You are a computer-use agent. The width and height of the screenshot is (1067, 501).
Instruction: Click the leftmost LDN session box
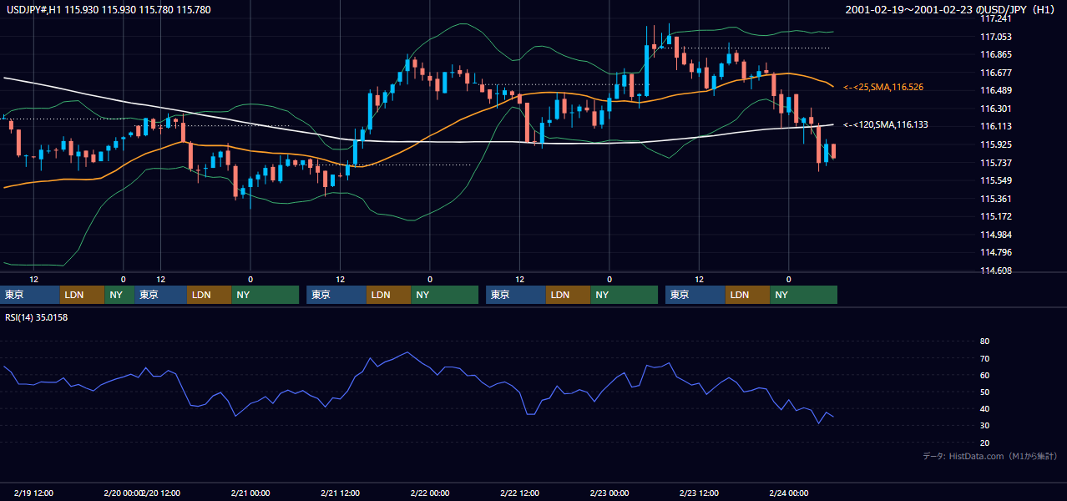click(83, 295)
